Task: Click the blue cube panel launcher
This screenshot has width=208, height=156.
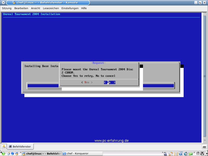Action: (x=12, y=153)
